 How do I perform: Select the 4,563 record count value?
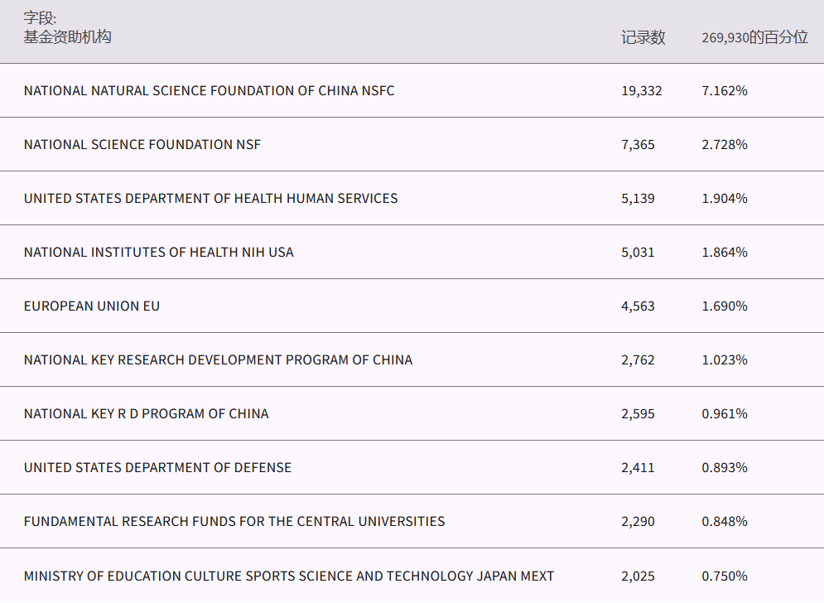(638, 306)
